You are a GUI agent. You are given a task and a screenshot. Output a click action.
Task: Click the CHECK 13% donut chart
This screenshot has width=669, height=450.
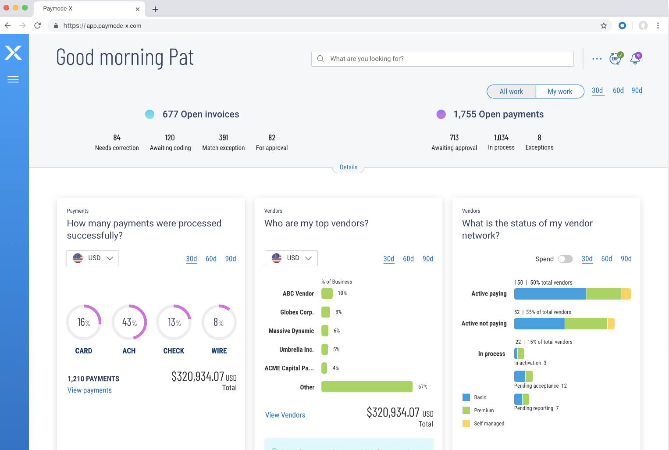(174, 322)
